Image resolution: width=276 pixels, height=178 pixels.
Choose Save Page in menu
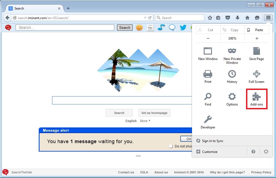point(256,54)
